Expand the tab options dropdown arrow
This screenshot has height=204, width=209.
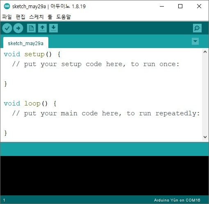click(x=195, y=41)
